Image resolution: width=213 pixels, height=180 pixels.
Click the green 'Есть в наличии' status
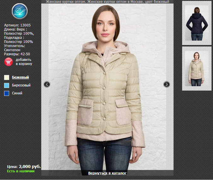[x=21, y=171]
